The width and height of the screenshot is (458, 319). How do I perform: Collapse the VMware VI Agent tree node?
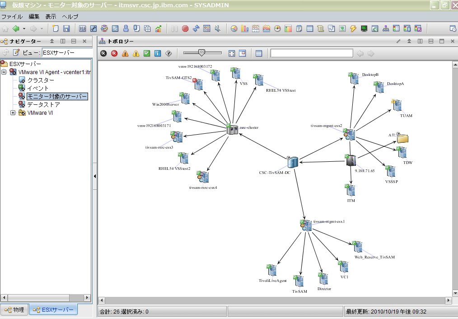[x=4, y=72]
